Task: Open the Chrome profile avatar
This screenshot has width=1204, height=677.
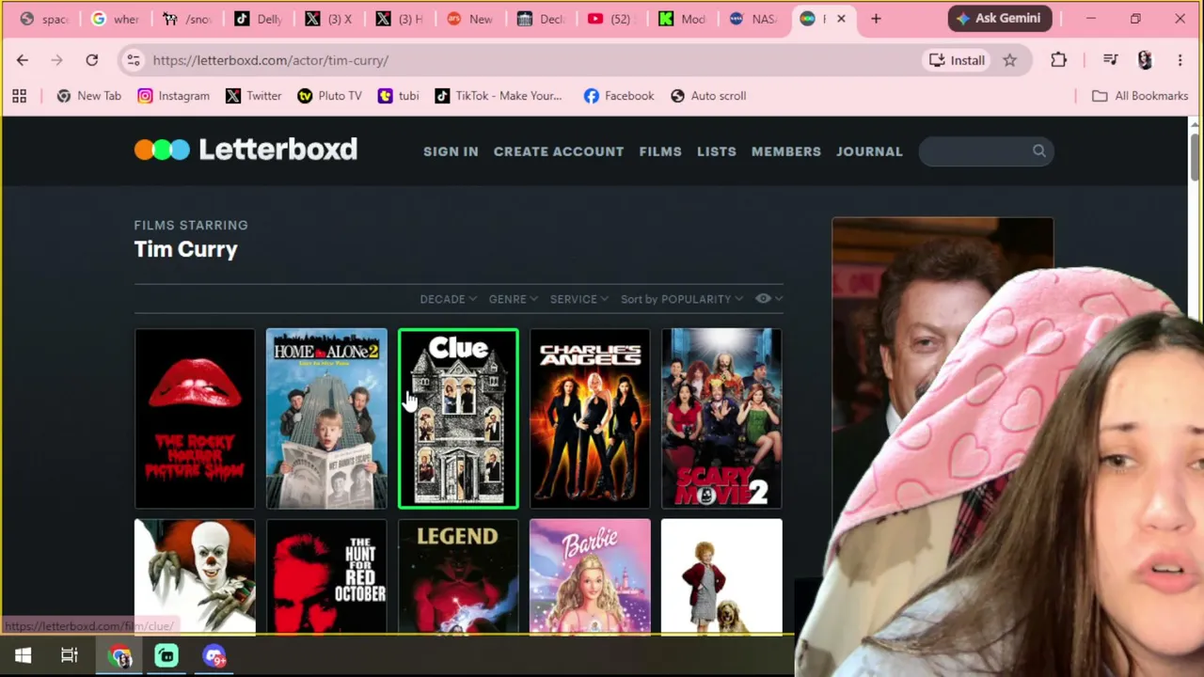Action: [1145, 60]
